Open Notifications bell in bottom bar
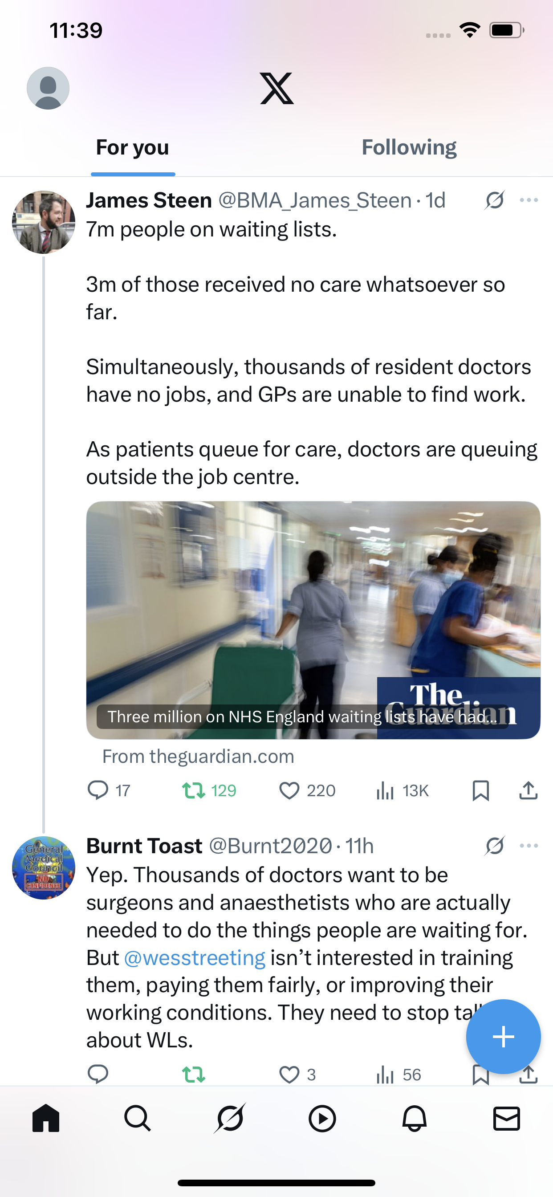Screen dimensions: 553x1197 pyautogui.click(x=414, y=1119)
